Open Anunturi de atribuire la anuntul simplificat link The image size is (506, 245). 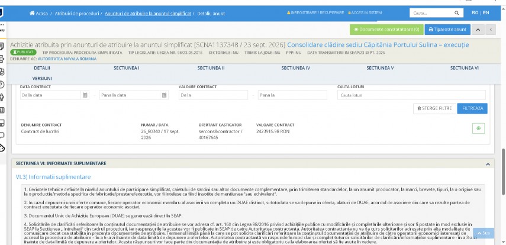click(148, 14)
